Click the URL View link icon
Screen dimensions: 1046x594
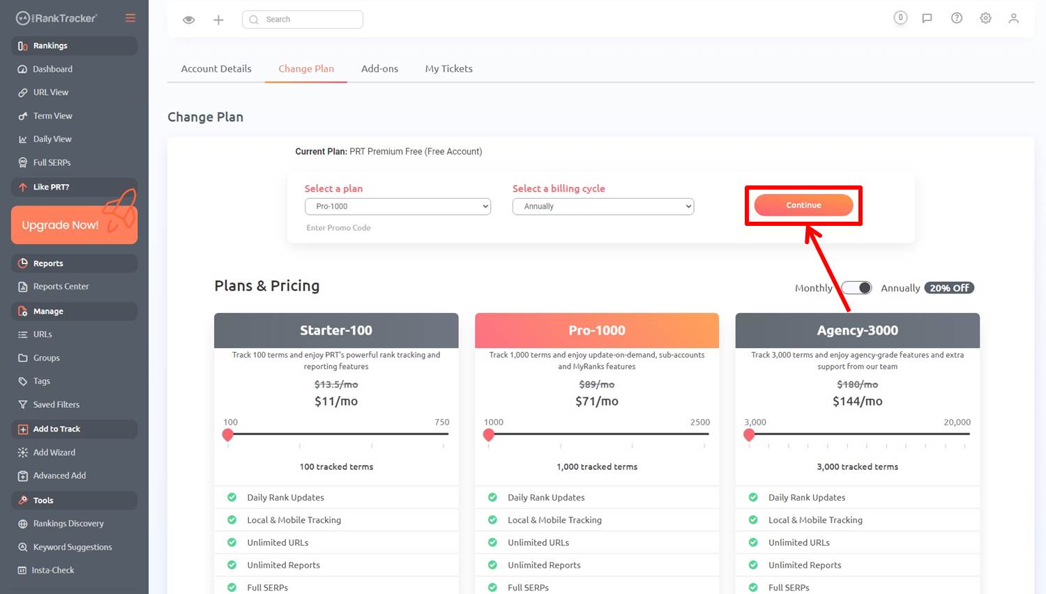(x=22, y=92)
